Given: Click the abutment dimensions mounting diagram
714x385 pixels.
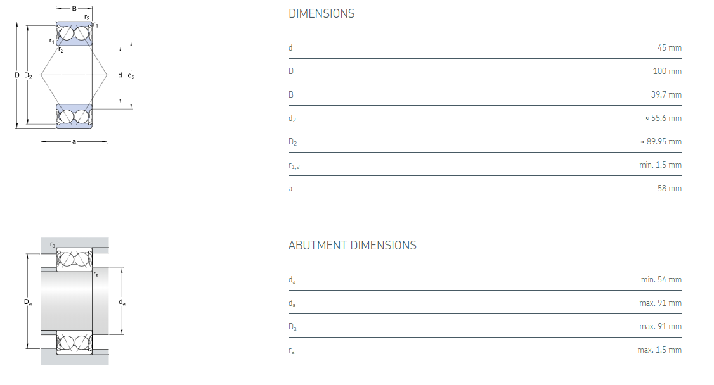Looking at the screenshot, I should click(74, 301).
